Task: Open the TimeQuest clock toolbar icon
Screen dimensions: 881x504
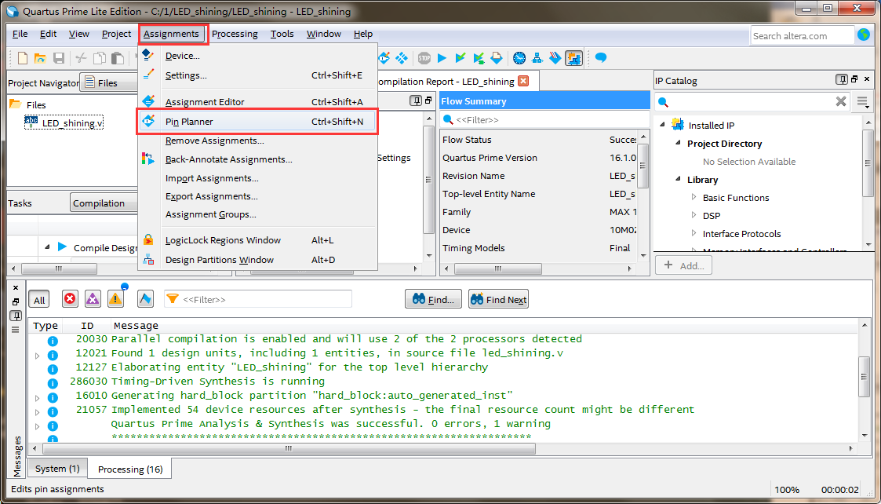Action: (x=519, y=58)
